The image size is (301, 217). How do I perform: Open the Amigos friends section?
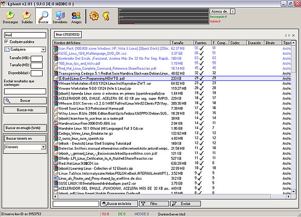(76, 17)
